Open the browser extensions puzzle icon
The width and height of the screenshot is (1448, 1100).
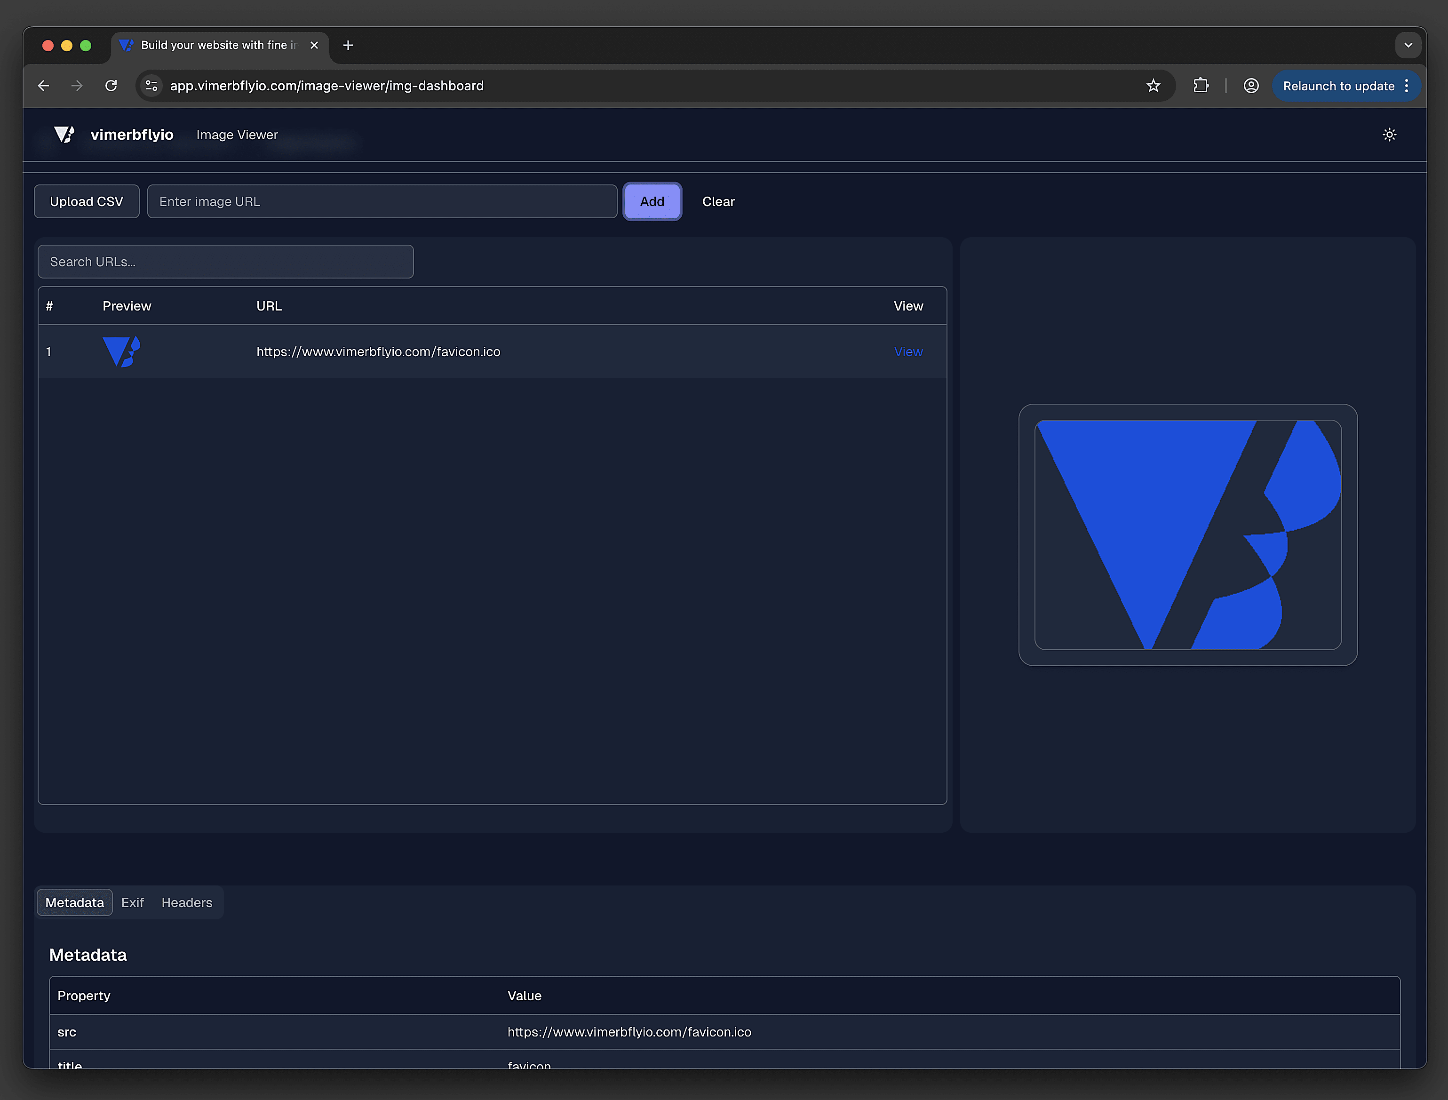(1201, 85)
